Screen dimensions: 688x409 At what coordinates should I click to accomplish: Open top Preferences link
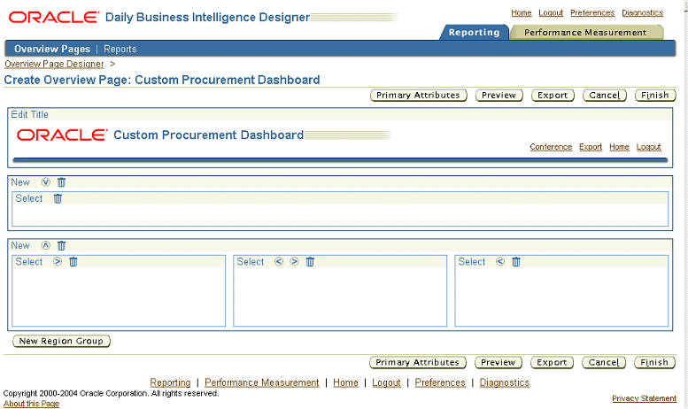(x=592, y=12)
